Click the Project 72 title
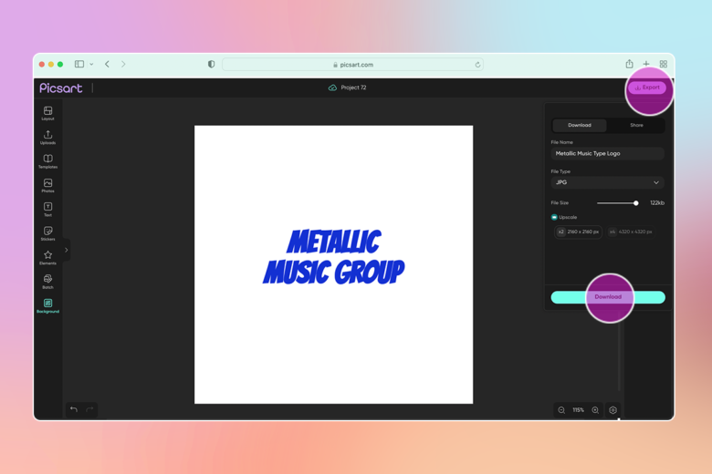This screenshot has height=474, width=712. [353, 88]
